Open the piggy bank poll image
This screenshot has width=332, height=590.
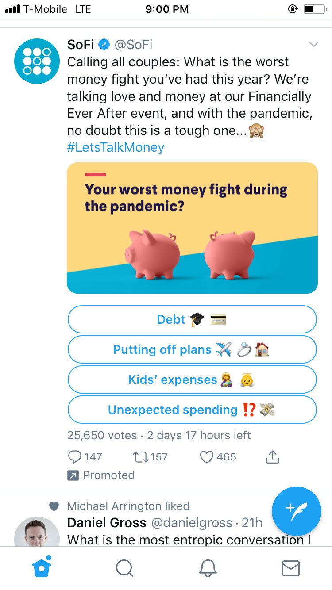192,228
